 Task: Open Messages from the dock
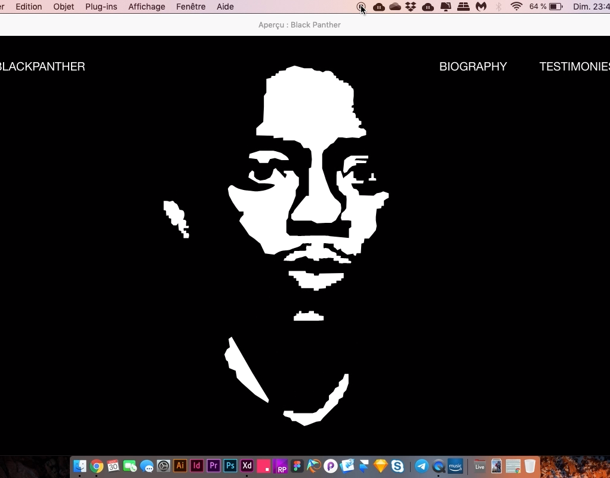point(147,466)
